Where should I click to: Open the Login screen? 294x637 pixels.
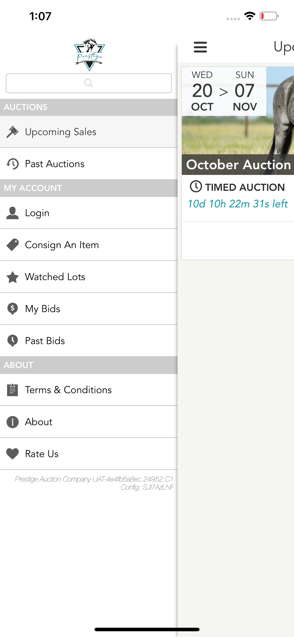(x=37, y=213)
